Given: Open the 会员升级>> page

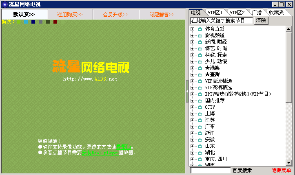Looking at the screenshot, I should pos(116,14).
